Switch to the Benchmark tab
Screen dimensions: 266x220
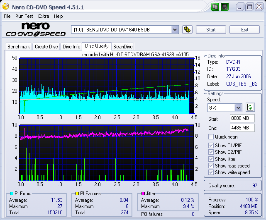(19, 47)
